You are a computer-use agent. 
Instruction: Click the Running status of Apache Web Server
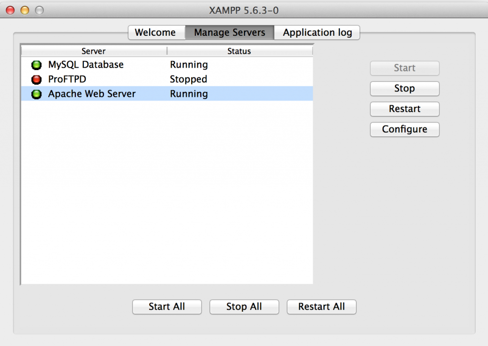pyautogui.click(x=189, y=94)
